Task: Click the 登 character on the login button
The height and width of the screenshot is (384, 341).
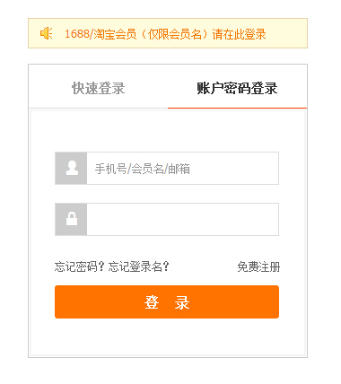Action: pyautogui.click(x=152, y=302)
